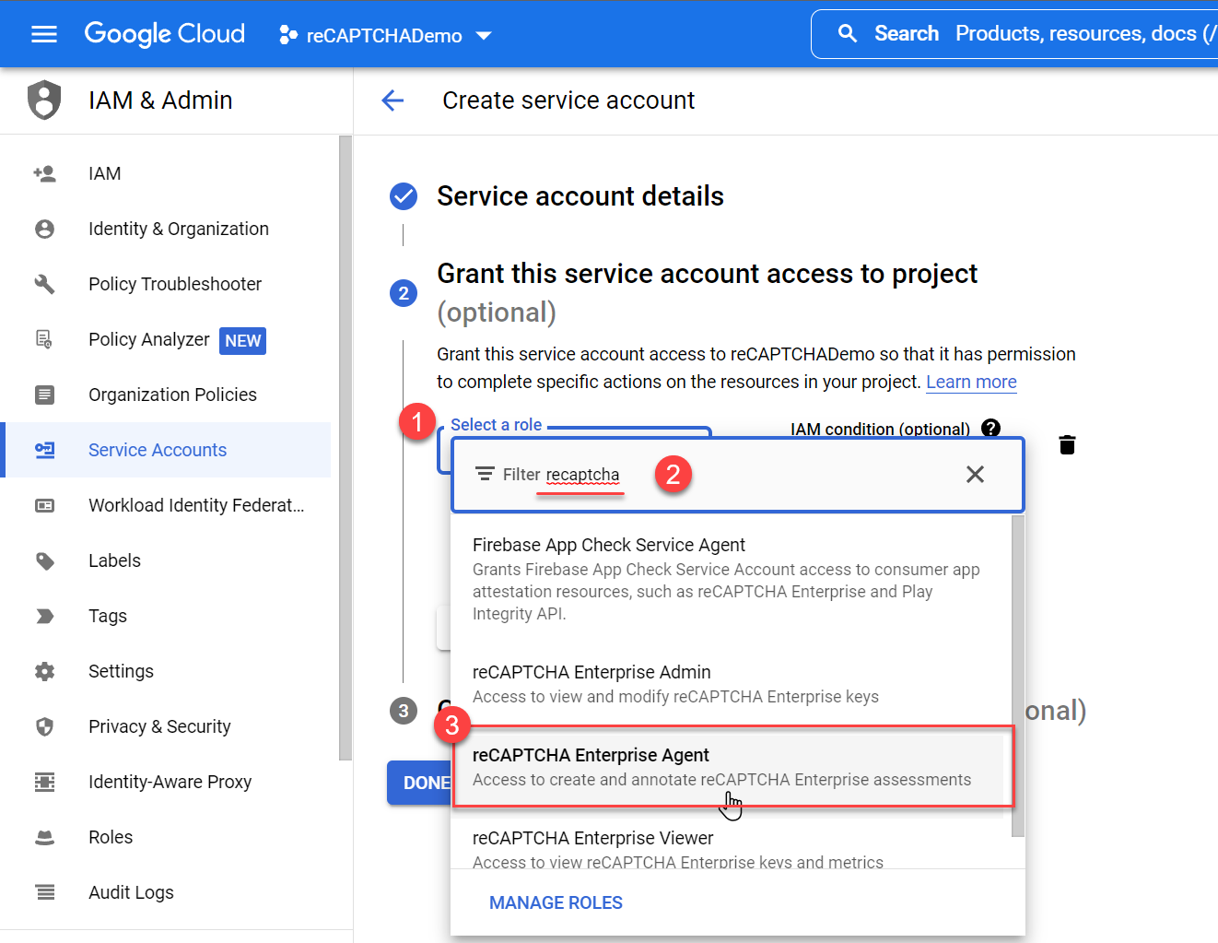Go back using the arrow icon
Viewport: 1218px width, 943px height.
click(x=392, y=100)
